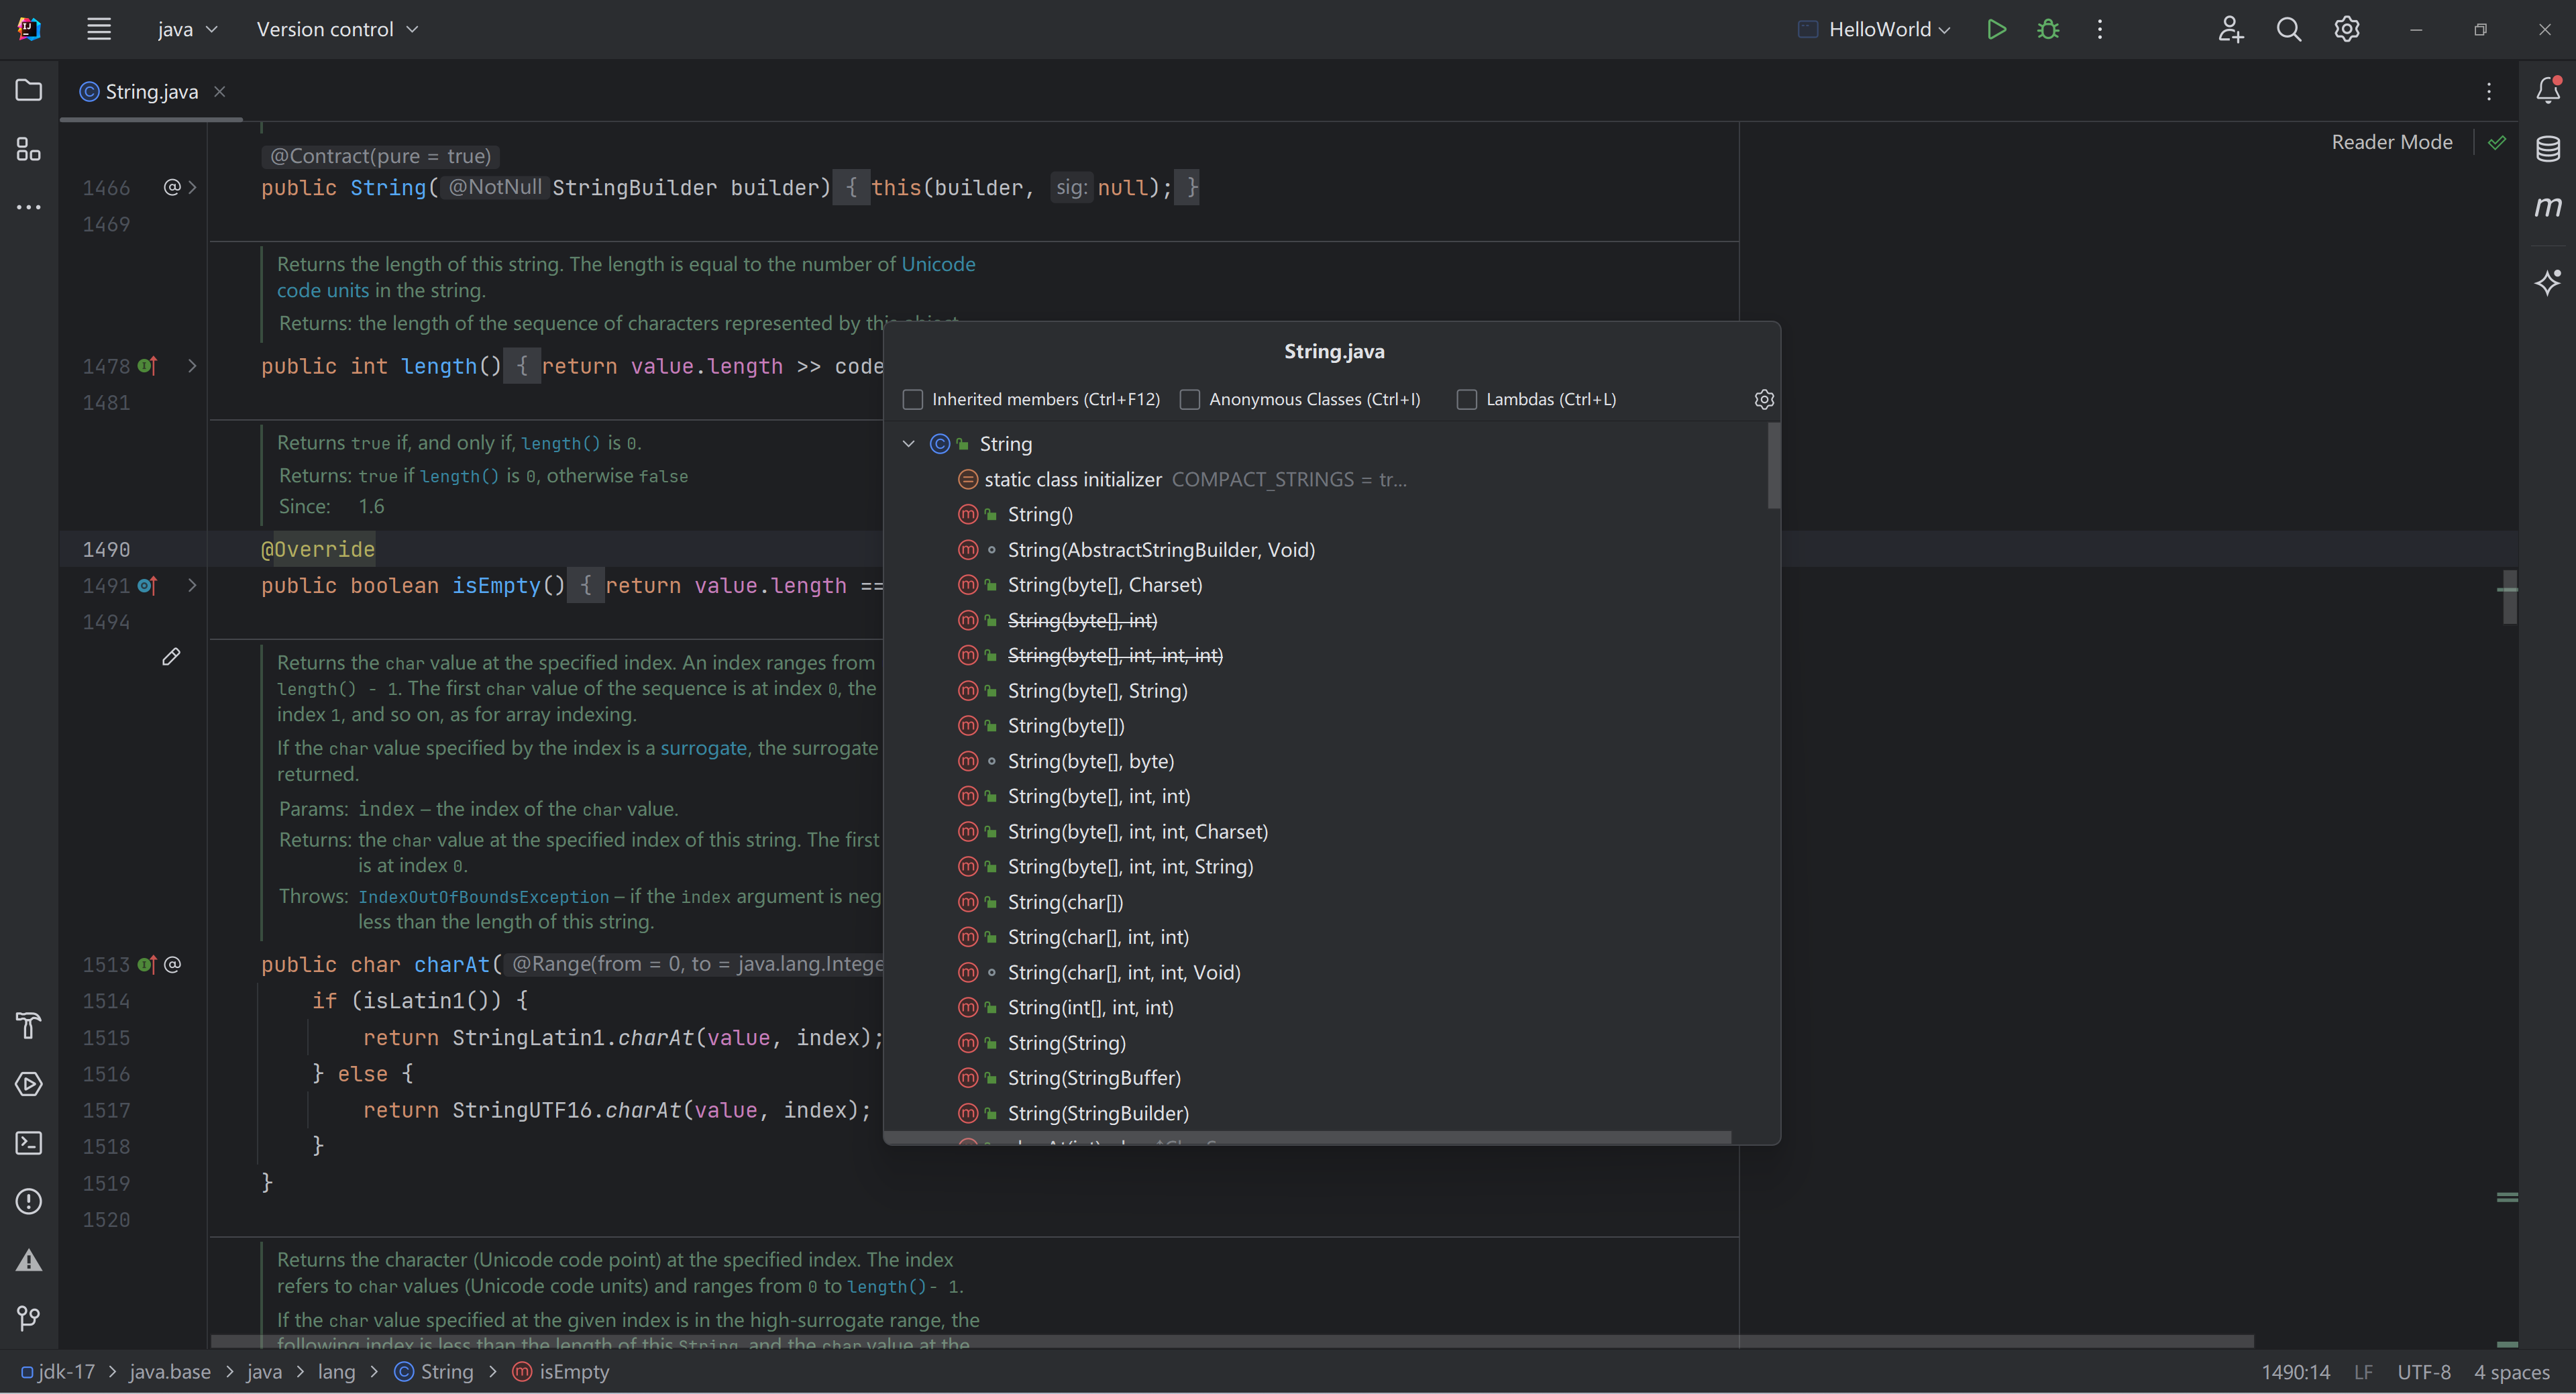Enable Inherited members checkbox
The width and height of the screenshot is (2576, 1394).
[912, 399]
